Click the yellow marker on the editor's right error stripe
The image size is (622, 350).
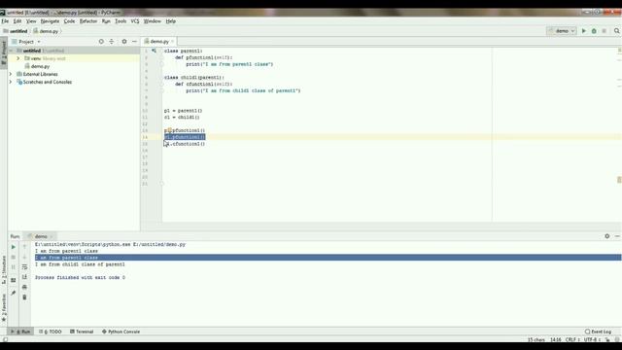coord(619,180)
